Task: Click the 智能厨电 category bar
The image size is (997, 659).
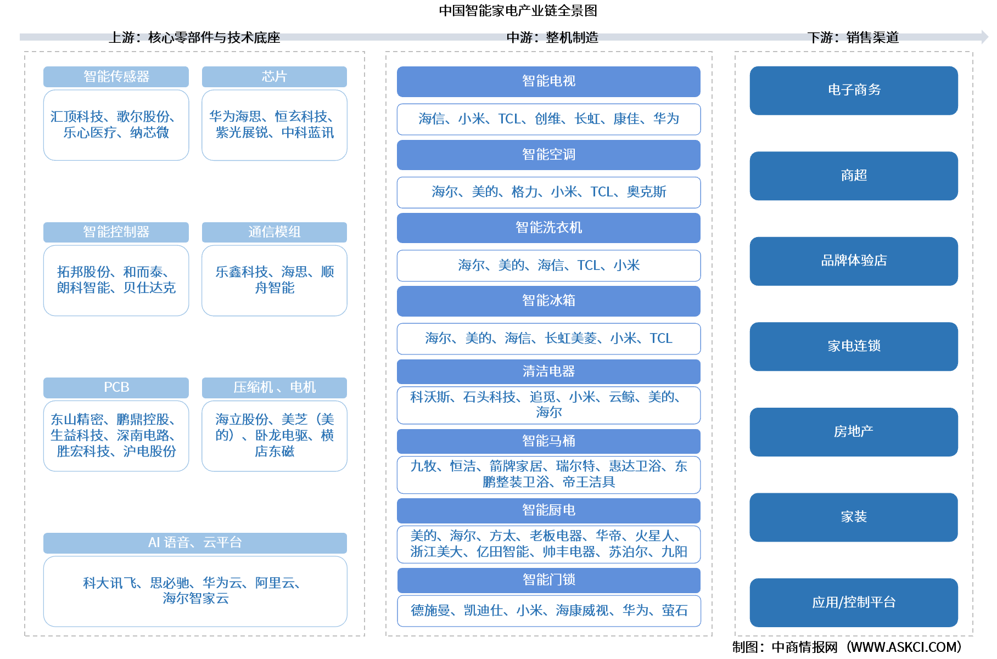Action: (548, 510)
